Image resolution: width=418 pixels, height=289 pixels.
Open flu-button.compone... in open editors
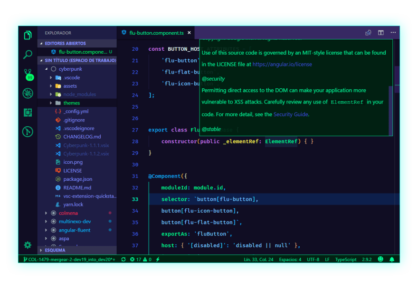coord(77,52)
